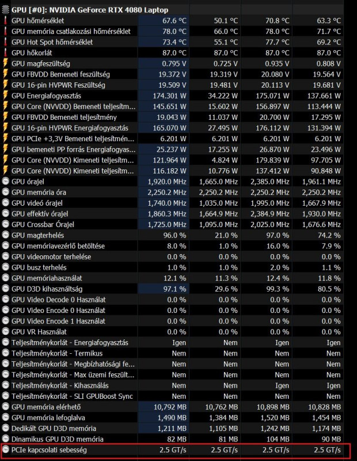Click thermometer icon beside GPU hőkorlát
Screen dimensions: 357x461
[x=5, y=52]
